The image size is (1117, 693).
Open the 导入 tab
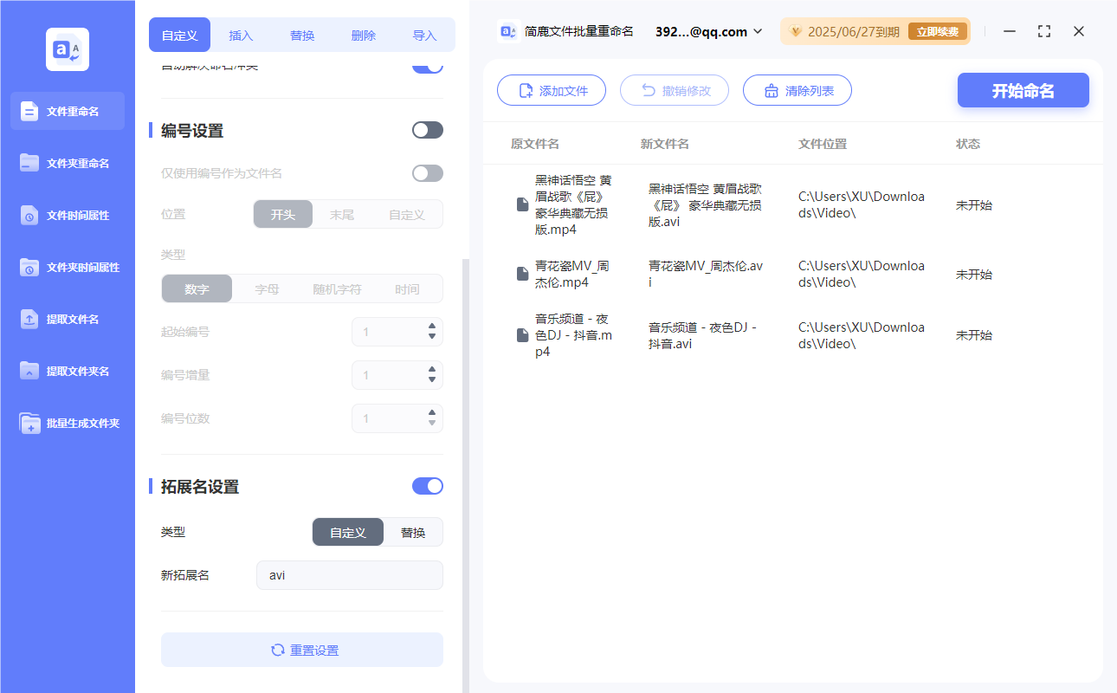pyautogui.click(x=424, y=35)
